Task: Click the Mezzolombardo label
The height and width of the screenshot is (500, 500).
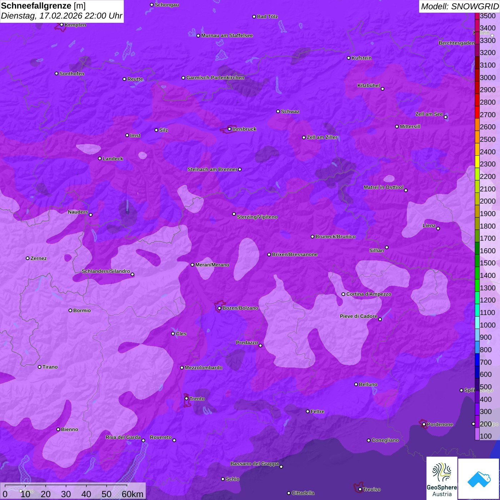Action: (204, 367)
